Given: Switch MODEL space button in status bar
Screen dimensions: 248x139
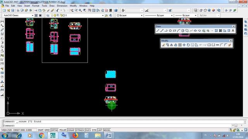Looking at the screenshot, I should pyautogui.click(x=107, y=130).
